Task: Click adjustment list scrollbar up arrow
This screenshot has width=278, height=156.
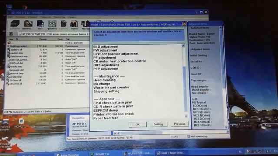Action: coord(183,46)
